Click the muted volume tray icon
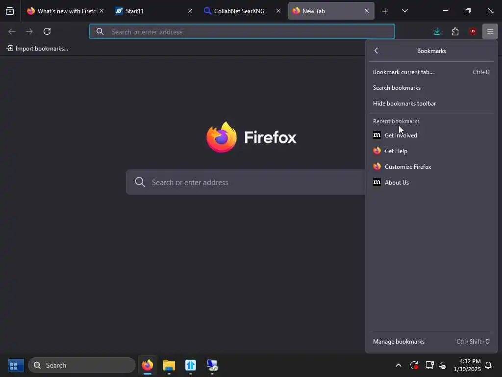Image resolution: width=502 pixels, height=377 pixels. tap(442, 365)
